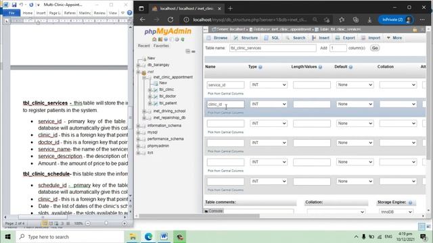Open the Export tab in phpMyAdmin

345,38
